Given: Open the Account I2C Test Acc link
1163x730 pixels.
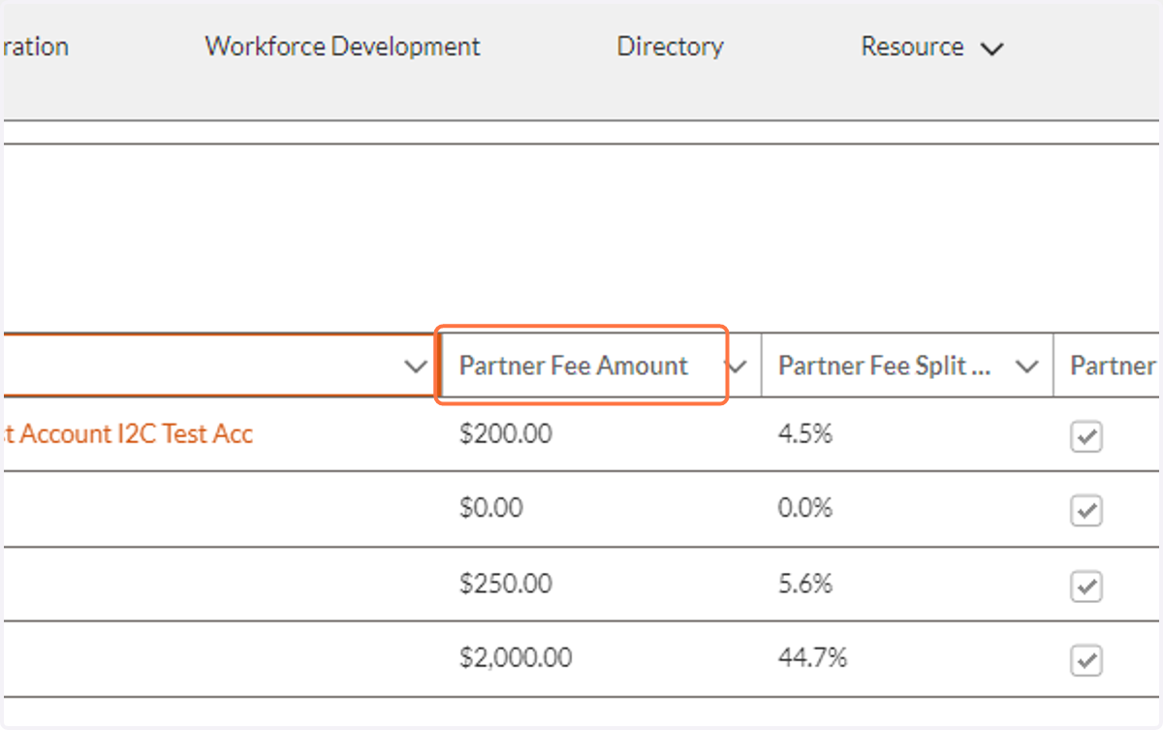Looking at the screenshot, I should 127,434.
